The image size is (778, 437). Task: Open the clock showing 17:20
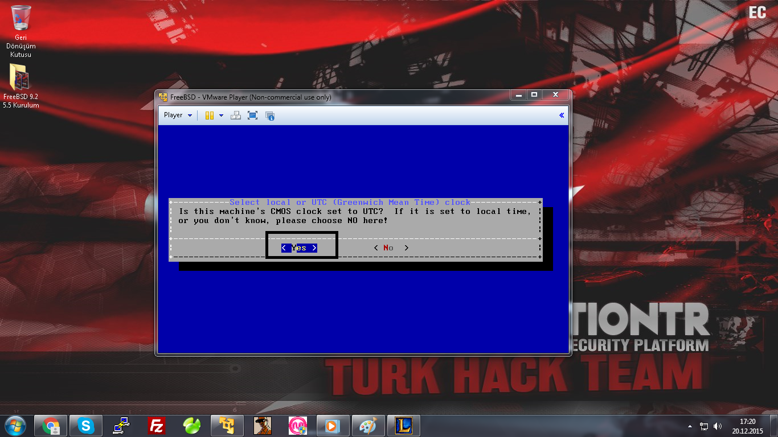(x=747, y=426)
